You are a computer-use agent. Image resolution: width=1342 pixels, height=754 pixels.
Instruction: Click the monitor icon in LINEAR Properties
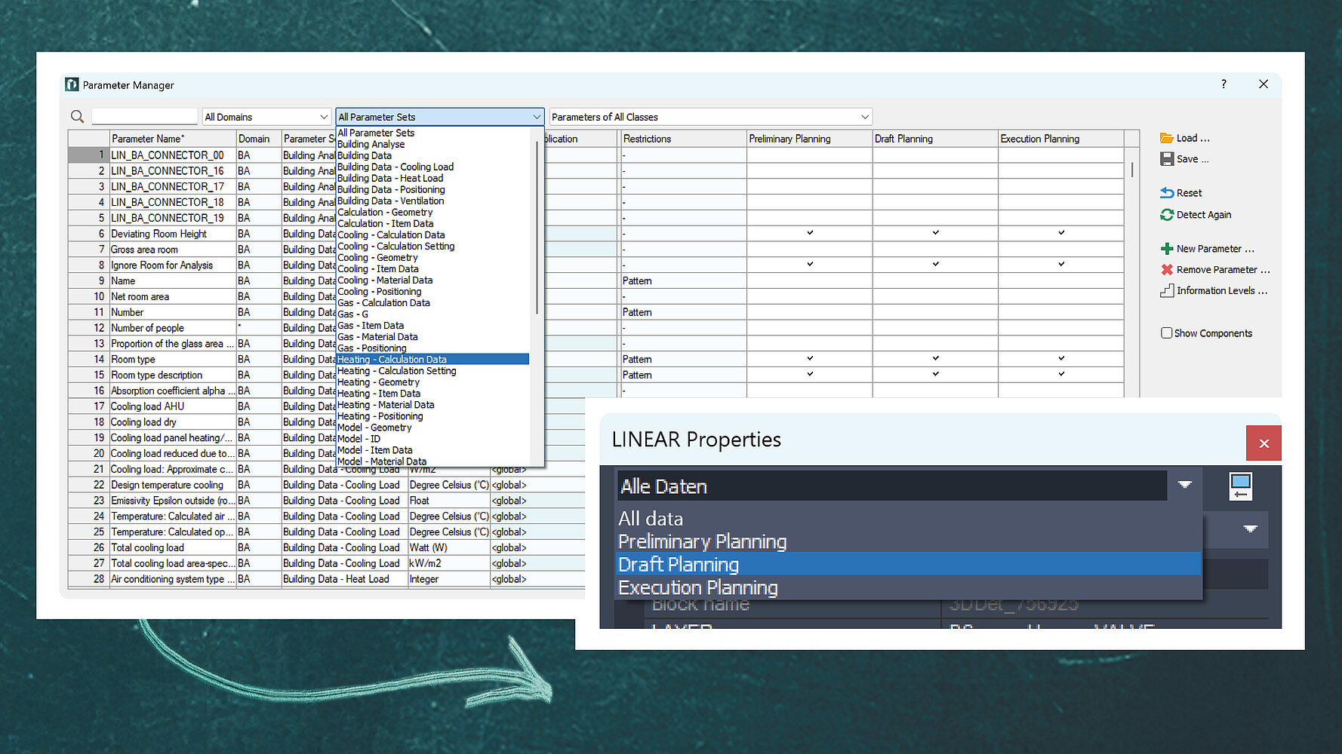[x=1240, y=486]
